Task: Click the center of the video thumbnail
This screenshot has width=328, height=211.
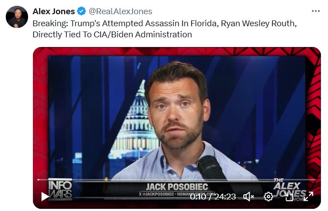Action: [x=177, y=128]
